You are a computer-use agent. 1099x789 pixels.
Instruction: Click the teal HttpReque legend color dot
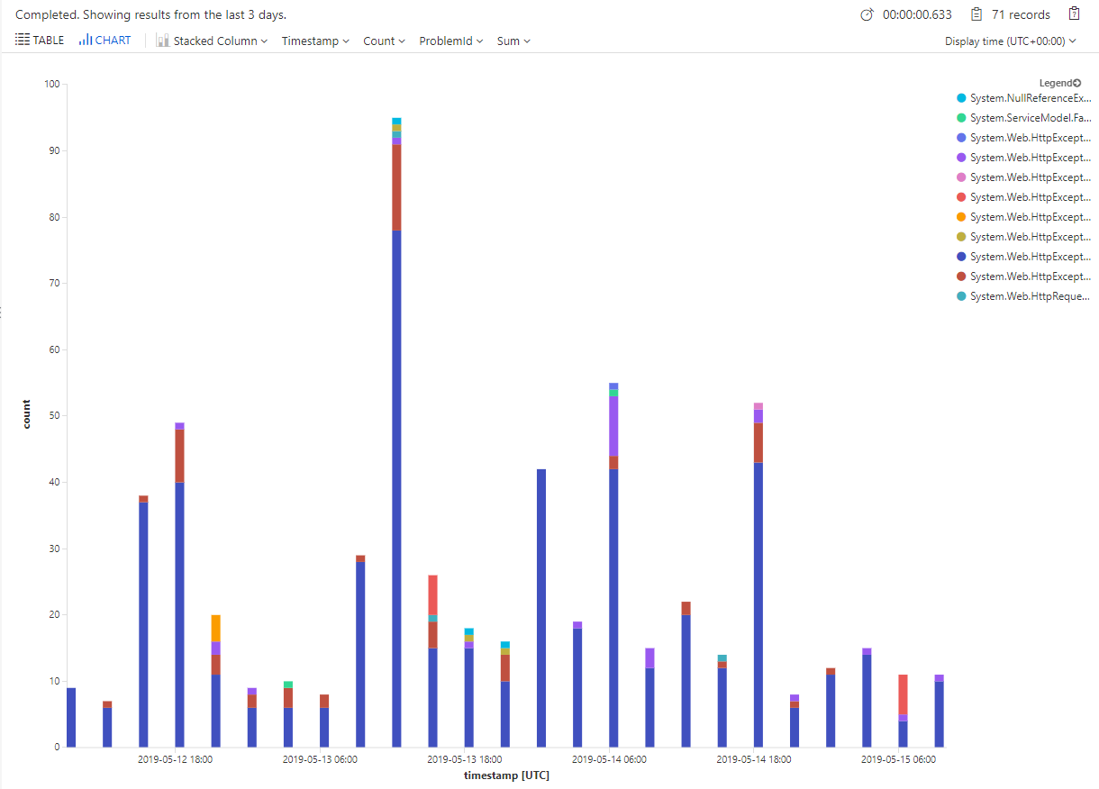click(x=961, y=296)
